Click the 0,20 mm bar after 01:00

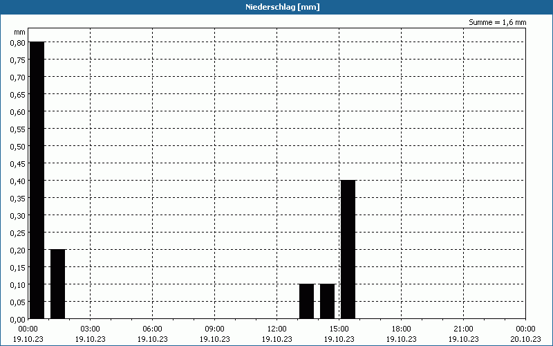coord(58,284)
